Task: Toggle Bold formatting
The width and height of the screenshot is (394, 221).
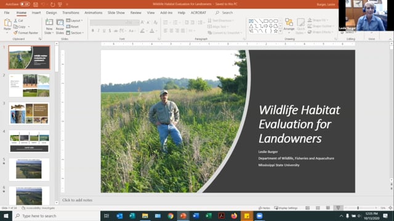Action: tap(93, 31)
